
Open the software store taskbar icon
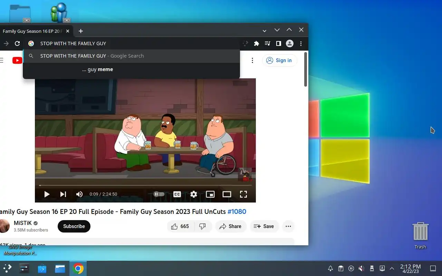[42, 268]
